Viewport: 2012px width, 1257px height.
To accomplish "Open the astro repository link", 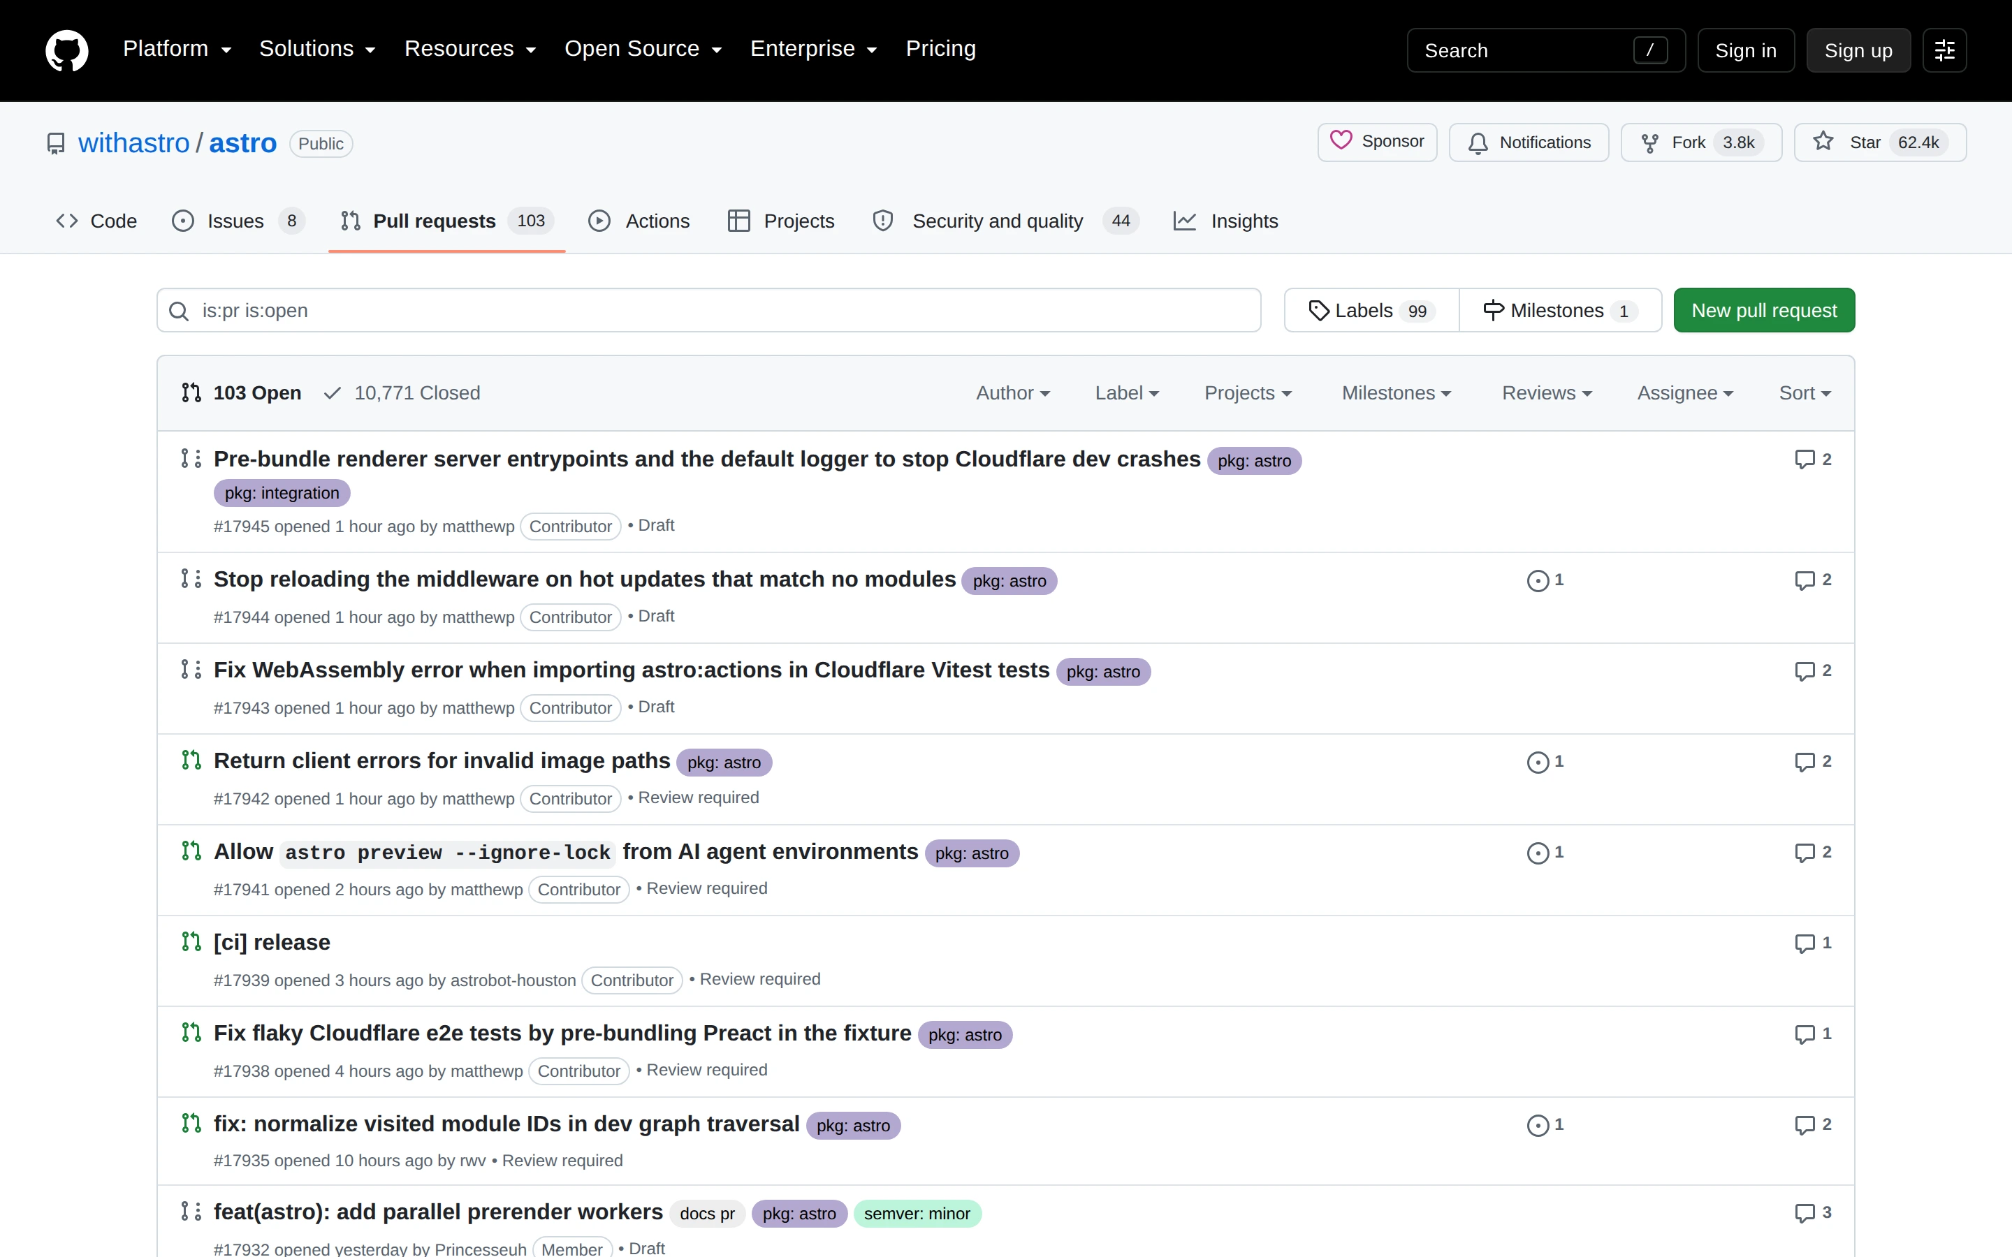I will coord(243,143).
